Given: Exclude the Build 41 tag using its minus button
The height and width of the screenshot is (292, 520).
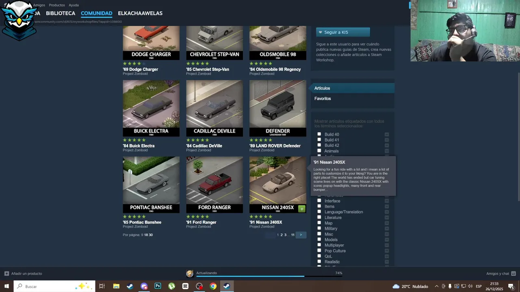Looking at the screenshot, I should pos(387,140).
